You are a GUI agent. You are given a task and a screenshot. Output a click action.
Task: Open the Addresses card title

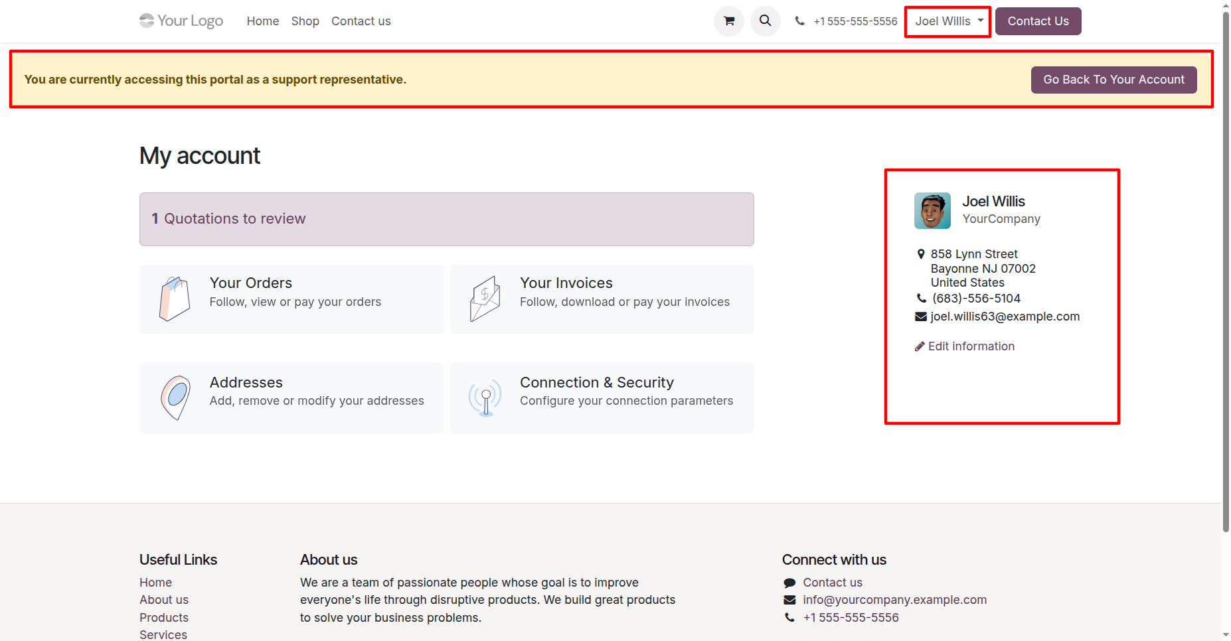[x=246, y=383]
